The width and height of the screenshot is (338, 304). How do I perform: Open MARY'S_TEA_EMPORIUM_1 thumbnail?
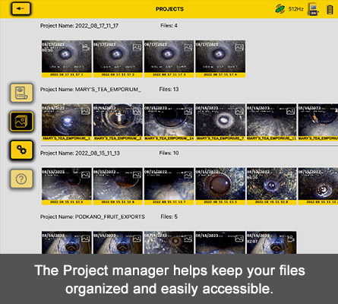coord(67,122)
